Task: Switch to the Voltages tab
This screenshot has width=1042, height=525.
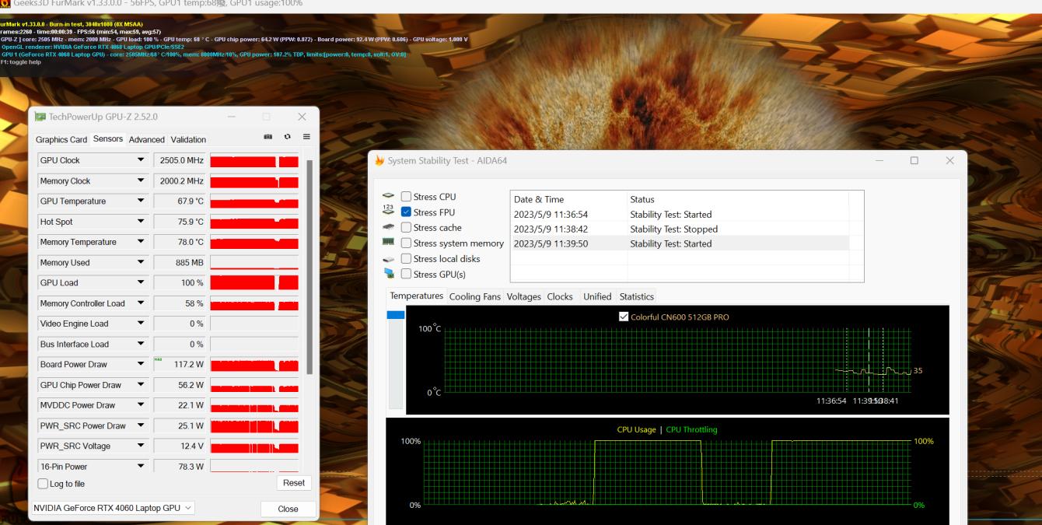Action: (524, 296)
